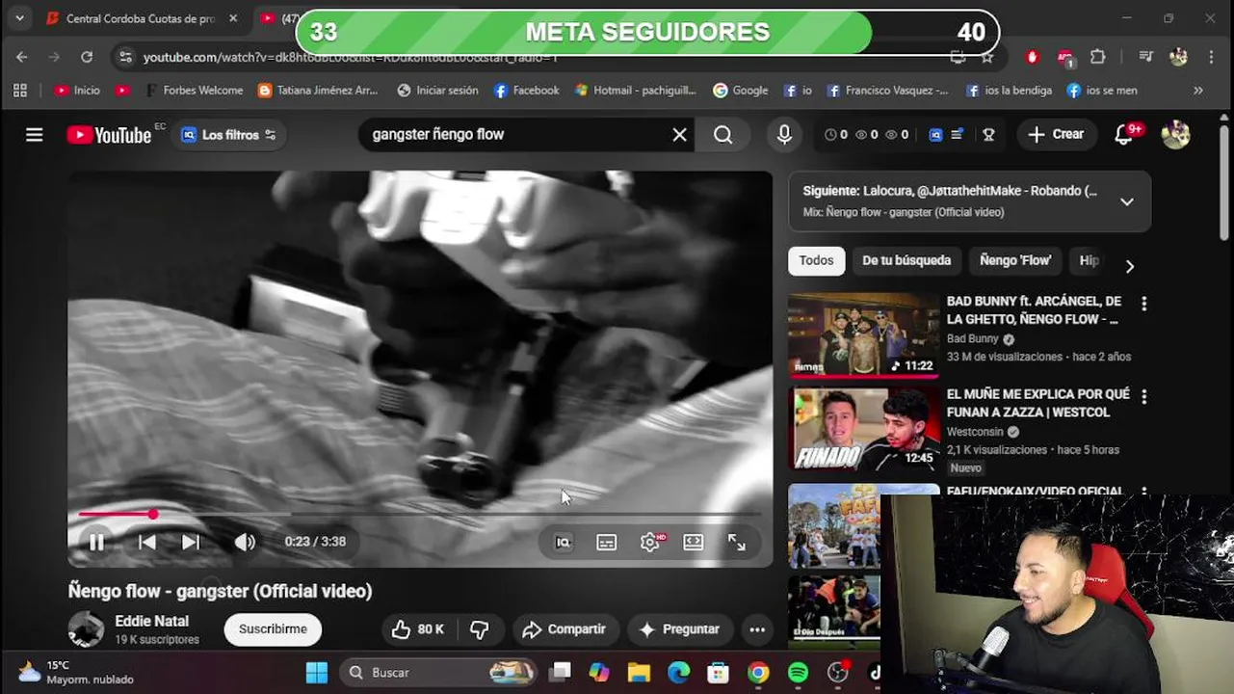Select the De tu búsqueda chip
The height and width of the screenshot is (694, 1234).
click(906, 260)
